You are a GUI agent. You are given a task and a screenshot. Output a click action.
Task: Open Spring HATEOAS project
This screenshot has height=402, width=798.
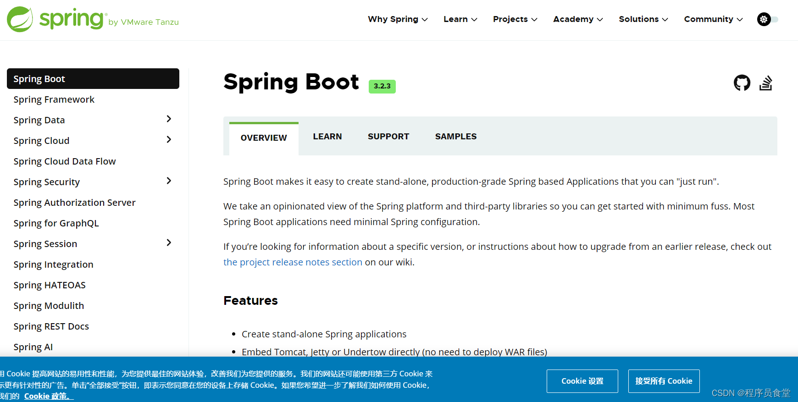(50, 285)
